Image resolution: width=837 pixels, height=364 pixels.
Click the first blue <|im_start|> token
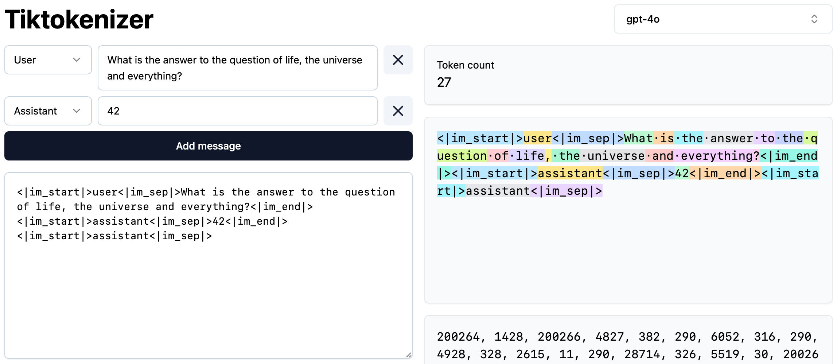click(x=480, y=138)
